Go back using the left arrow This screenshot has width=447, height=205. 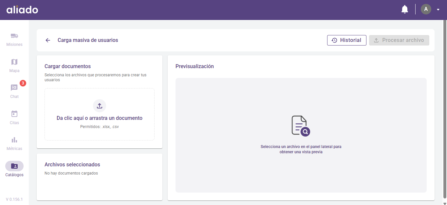(x=48, y=40)
